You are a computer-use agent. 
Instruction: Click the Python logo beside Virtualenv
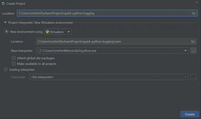pos(47,32)
